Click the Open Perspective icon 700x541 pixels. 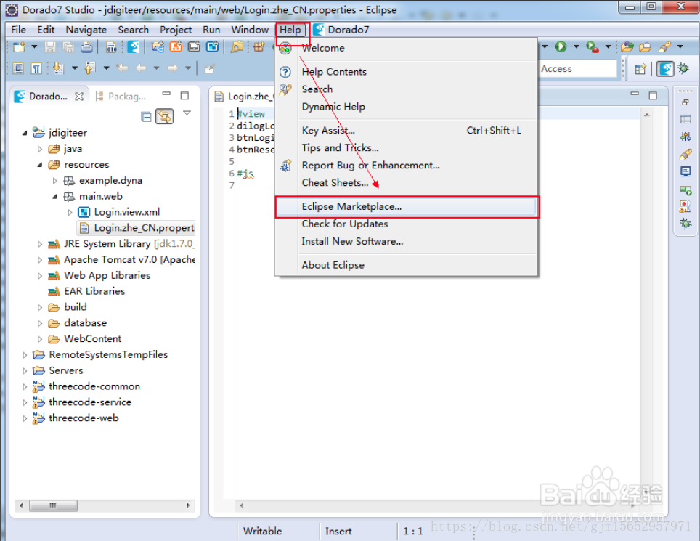click(640, 69)
